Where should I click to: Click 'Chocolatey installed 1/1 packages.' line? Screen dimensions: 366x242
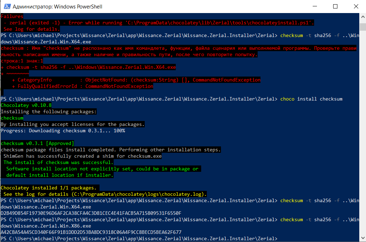coord(49,188)
